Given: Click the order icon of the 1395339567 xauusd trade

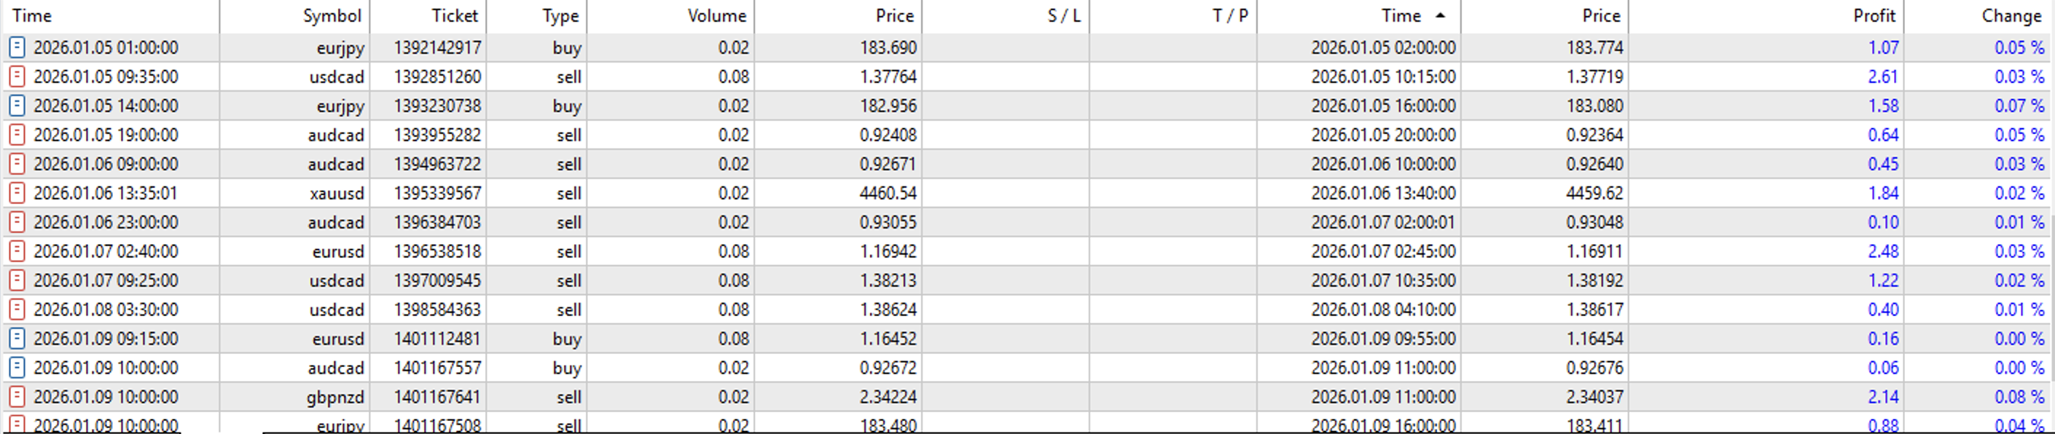Looking at the screenshot, I should pos(16,193).
